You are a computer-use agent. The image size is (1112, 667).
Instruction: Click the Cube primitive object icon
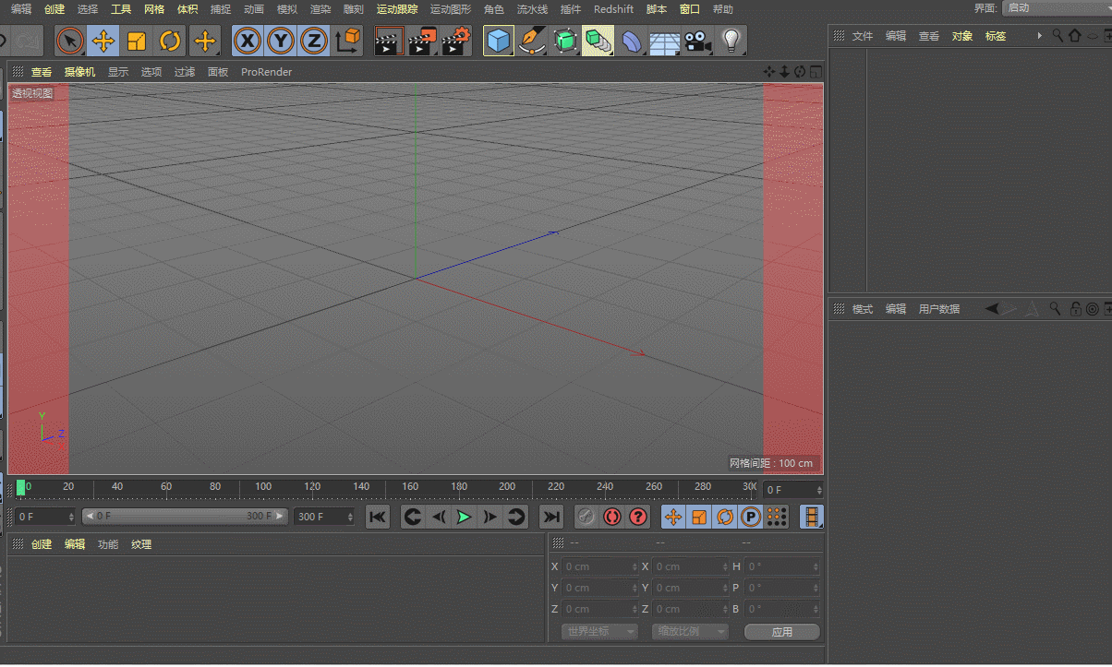499,42
